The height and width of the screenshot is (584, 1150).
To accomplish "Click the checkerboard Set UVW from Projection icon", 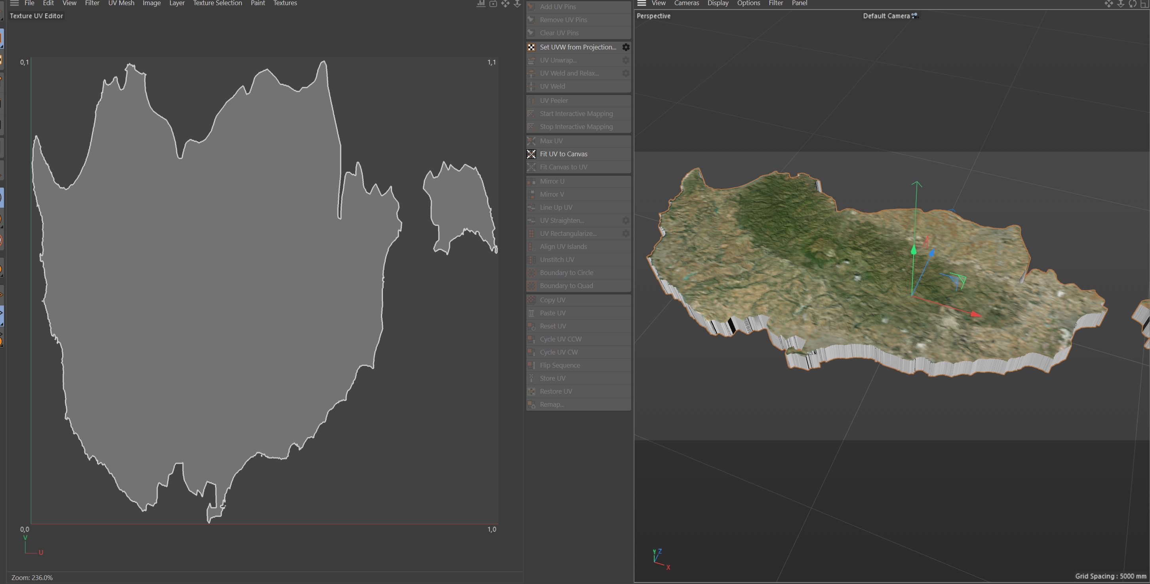I will click(531, 47).
